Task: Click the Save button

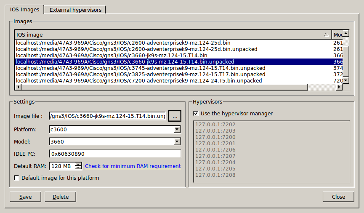Action: tap(25, 197)
